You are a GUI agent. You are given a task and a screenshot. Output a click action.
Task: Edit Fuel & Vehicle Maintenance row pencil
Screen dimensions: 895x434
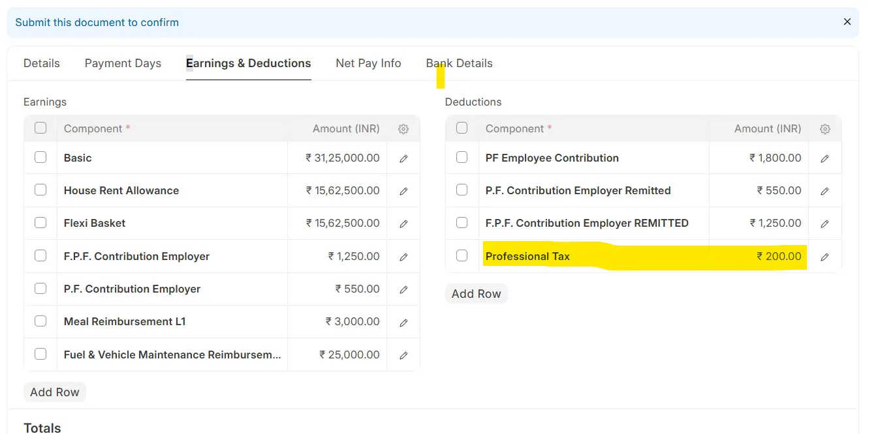coord(403,355)
